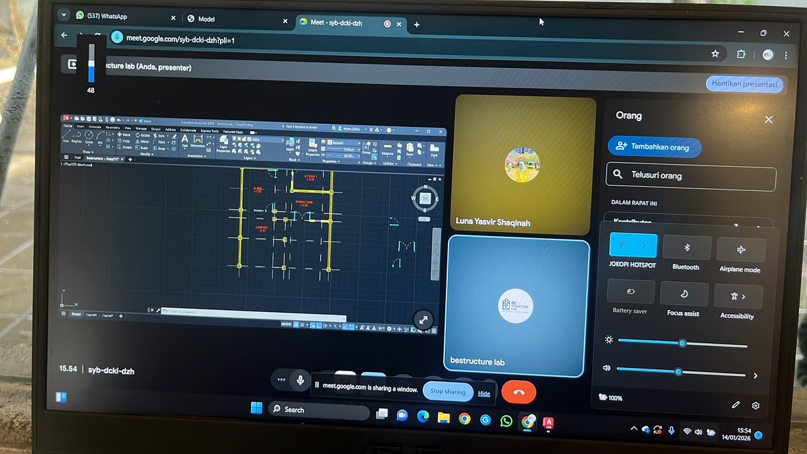Screen dimensions: 807x454
Task: Focus the Telusuri orang search field
Action: [691, 176]
